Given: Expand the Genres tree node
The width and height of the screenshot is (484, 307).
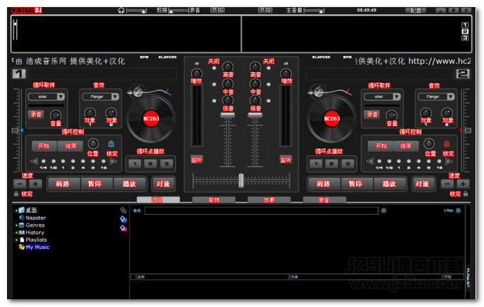Looking at the screenshot, I should tap(16, 225).
